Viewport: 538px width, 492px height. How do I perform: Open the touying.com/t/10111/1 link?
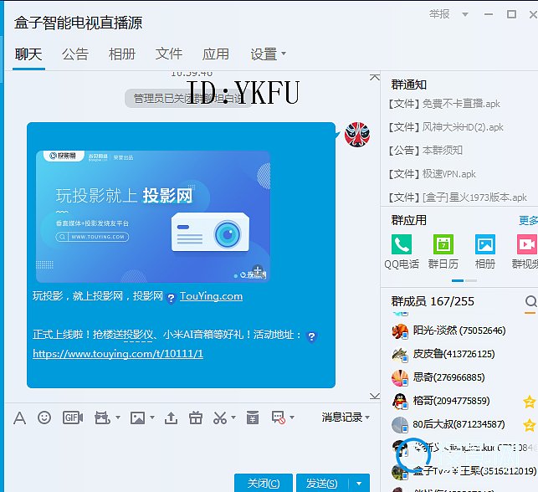pyautogui.click(x=118, y=353)
